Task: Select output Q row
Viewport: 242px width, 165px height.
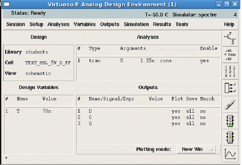Action: (x=148, y=124)
